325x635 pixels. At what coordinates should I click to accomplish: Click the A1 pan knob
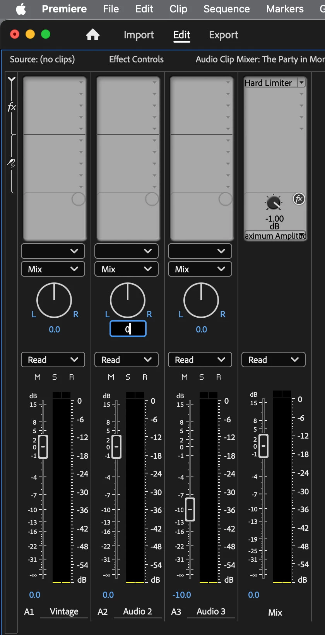coord(54,300)
